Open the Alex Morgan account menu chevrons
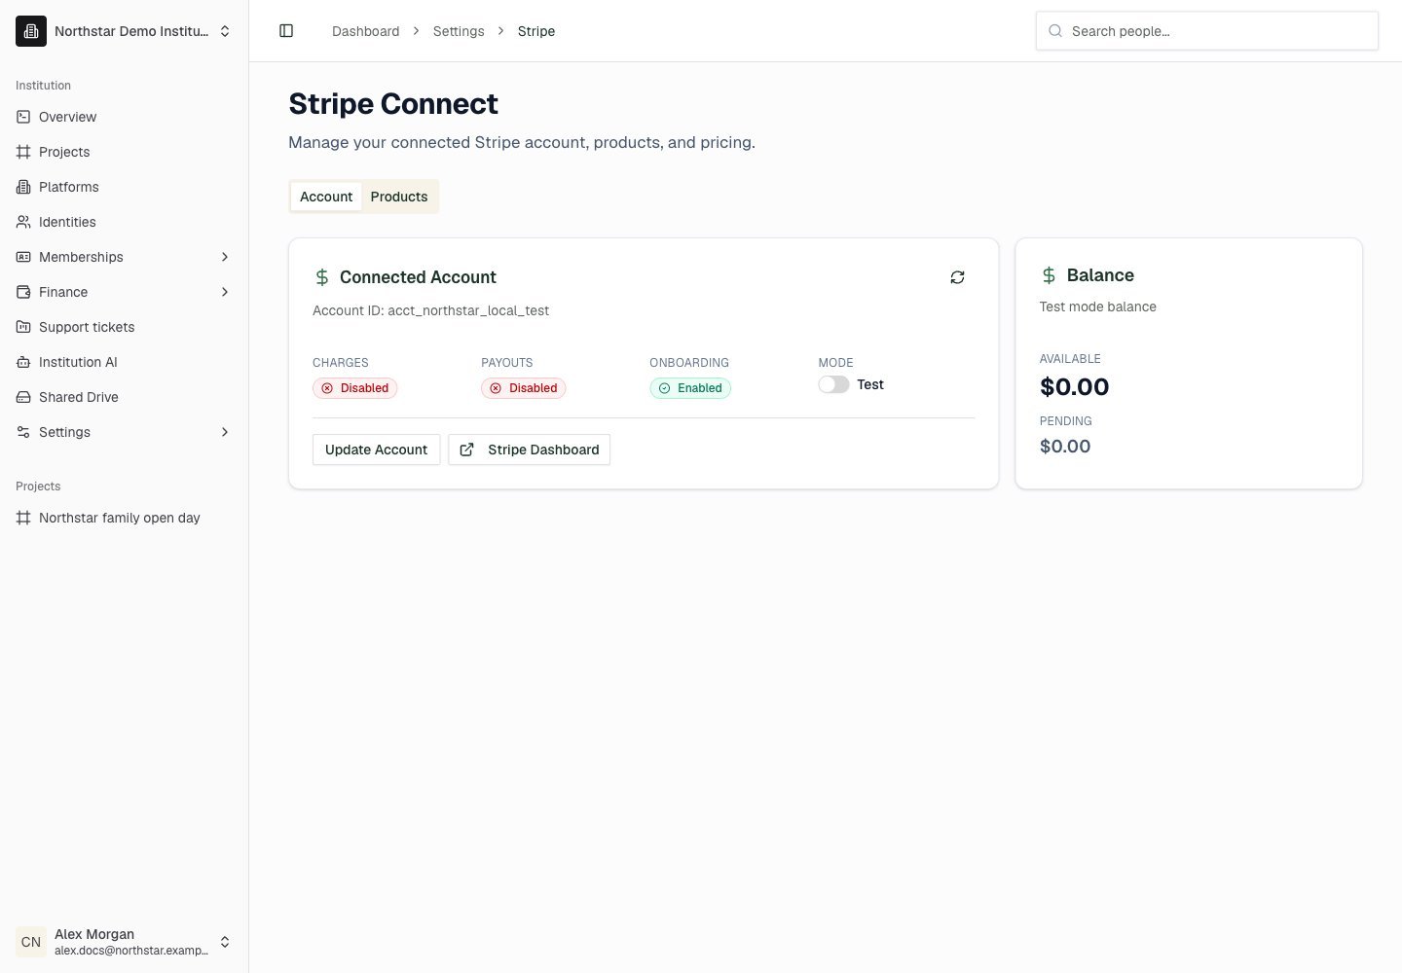 [225, 942]
